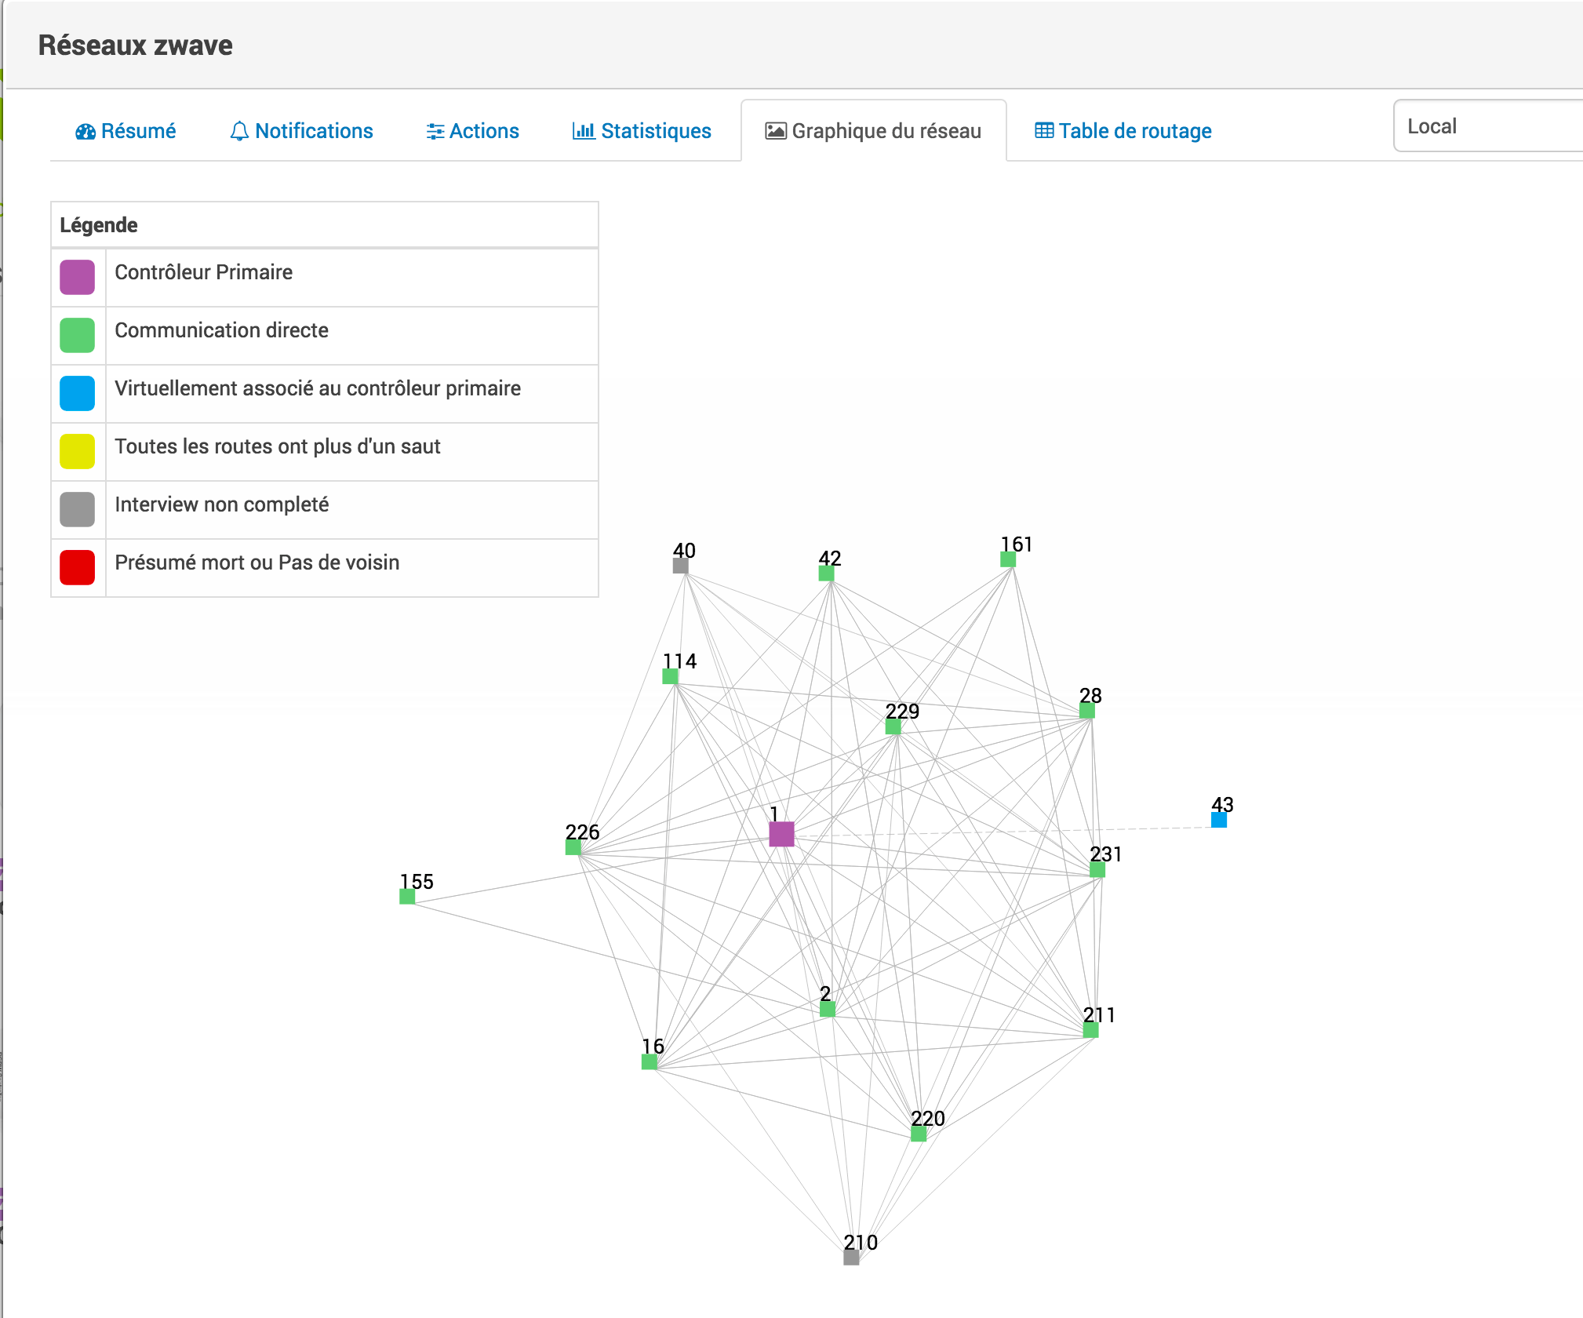Image resolution: width=1583 pixels, height=1318 pixels.
Task: Click the yellow plus d'un saut swatch
Action: tap(78, 451)
